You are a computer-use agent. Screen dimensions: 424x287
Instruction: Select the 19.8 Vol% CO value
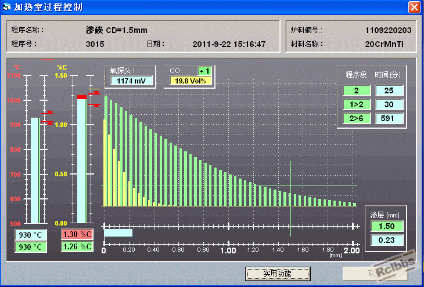point(191,81)
